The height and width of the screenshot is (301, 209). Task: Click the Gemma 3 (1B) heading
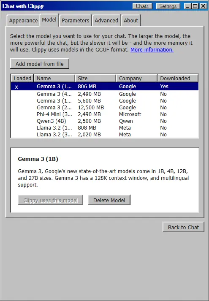[38, 159]
